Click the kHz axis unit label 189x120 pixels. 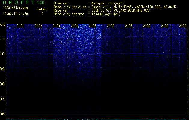(3, 24)
